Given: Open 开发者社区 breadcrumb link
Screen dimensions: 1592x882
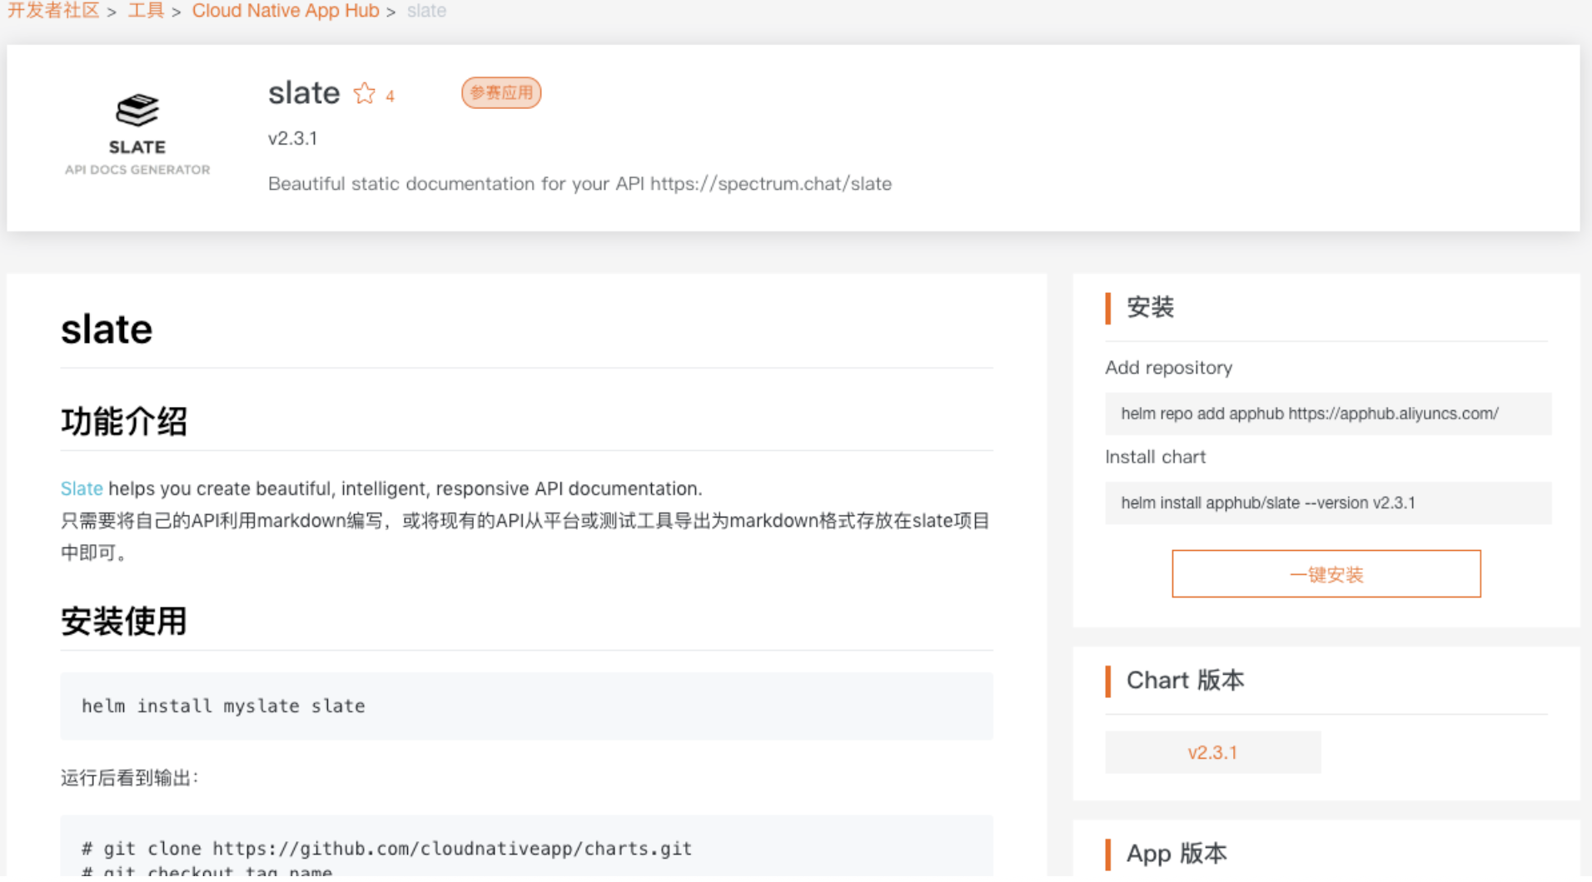Looking at the screenshot, I should 53,11.
